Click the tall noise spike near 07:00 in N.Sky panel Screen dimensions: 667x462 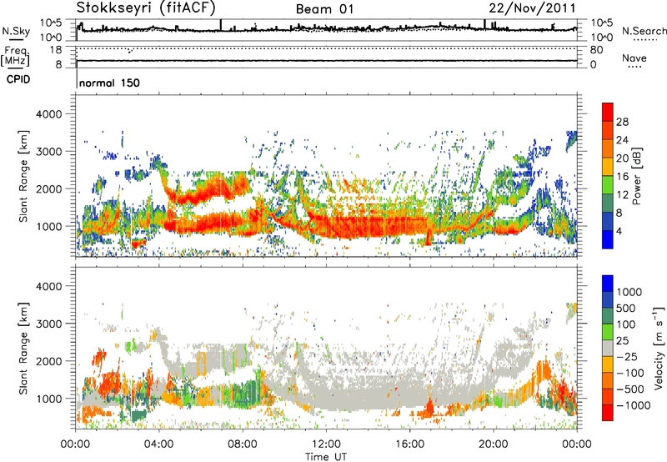click(x=221, y=25)
